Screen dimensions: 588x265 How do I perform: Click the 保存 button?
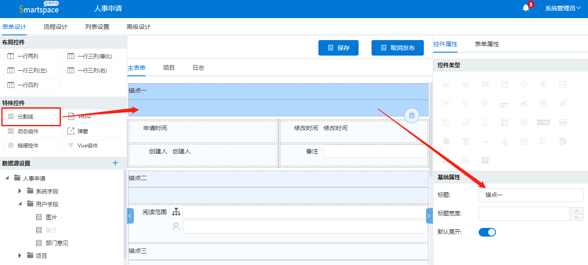[x=339, y=48]
